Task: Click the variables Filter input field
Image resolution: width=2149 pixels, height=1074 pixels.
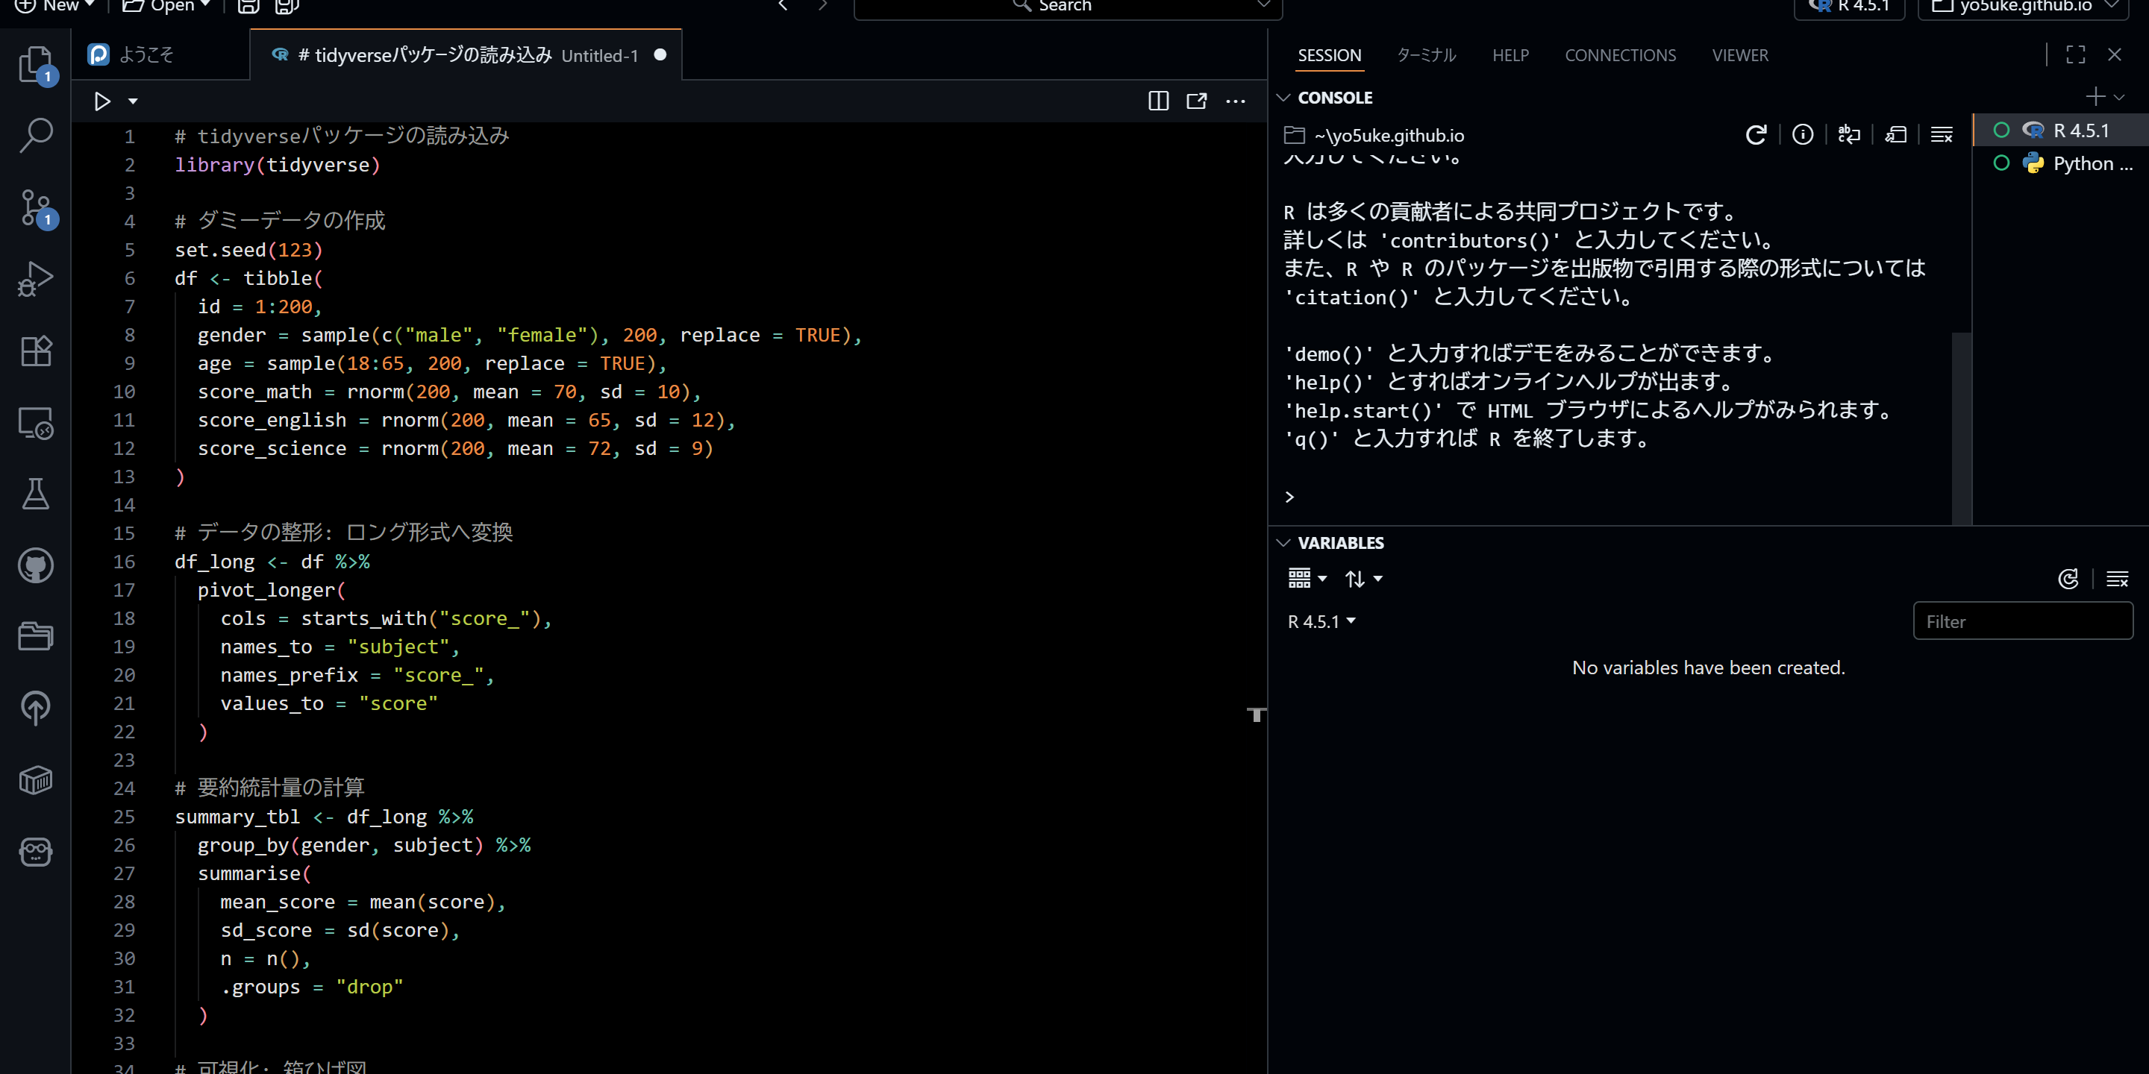Action: click(2022, 622)
